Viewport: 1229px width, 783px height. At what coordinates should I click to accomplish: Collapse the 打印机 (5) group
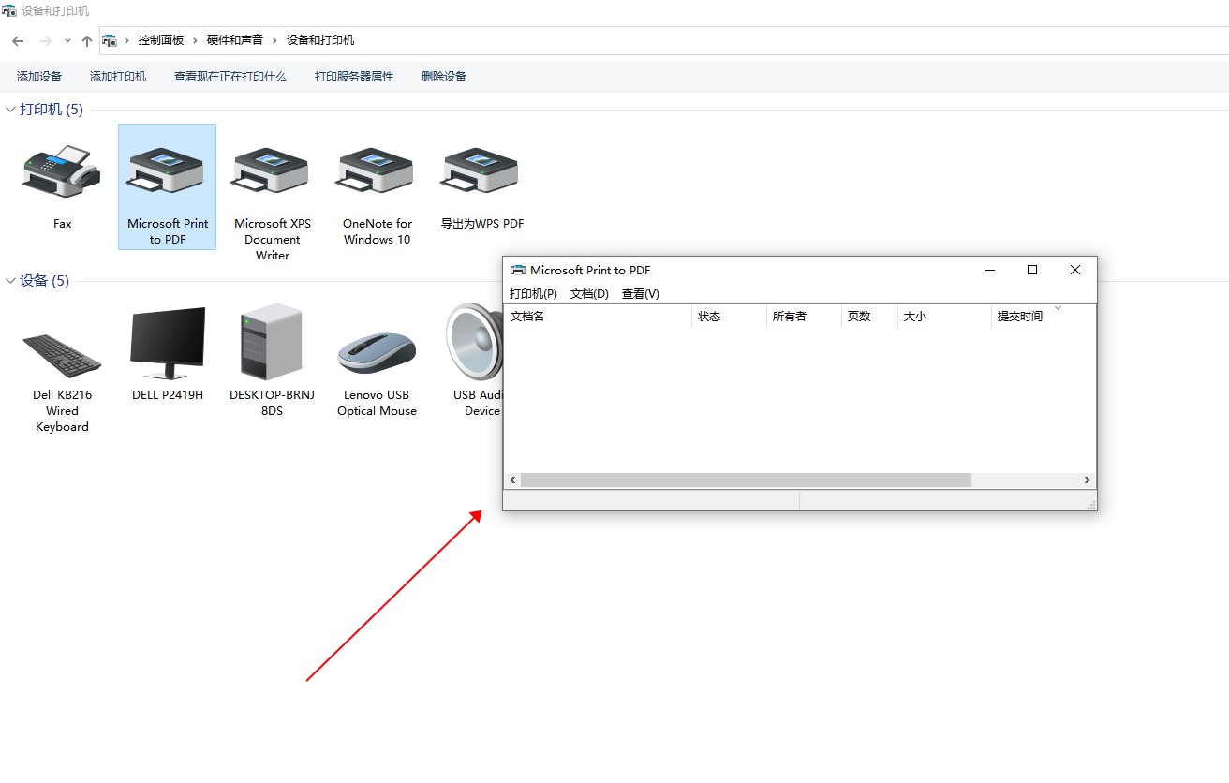tap(11, 110)
